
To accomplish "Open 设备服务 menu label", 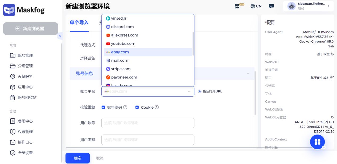I will tap(25, 77).
